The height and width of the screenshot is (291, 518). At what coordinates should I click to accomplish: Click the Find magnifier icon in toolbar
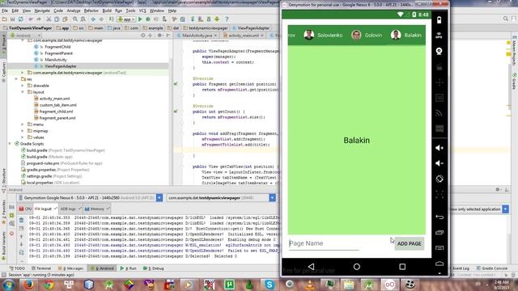click(75, 19)
